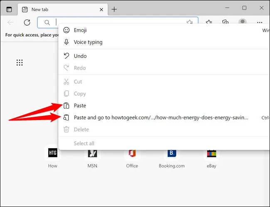Open Settings and more ellipsis menu
This screenshot has height=207, width=270.
pos(260,23)
